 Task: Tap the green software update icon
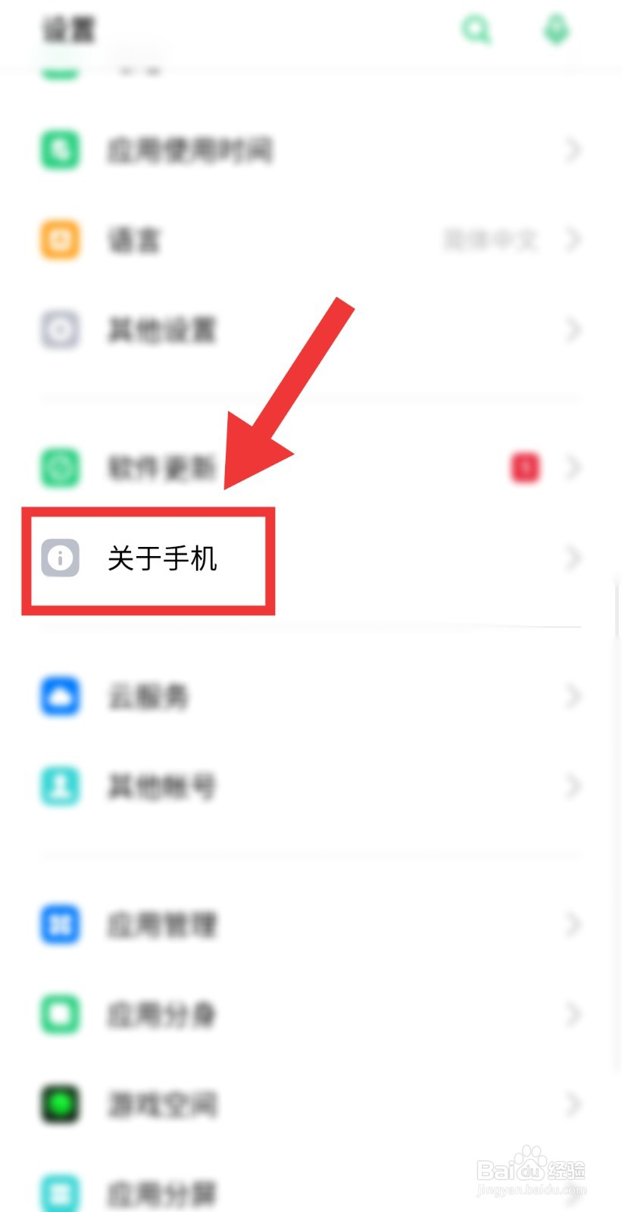60,467
